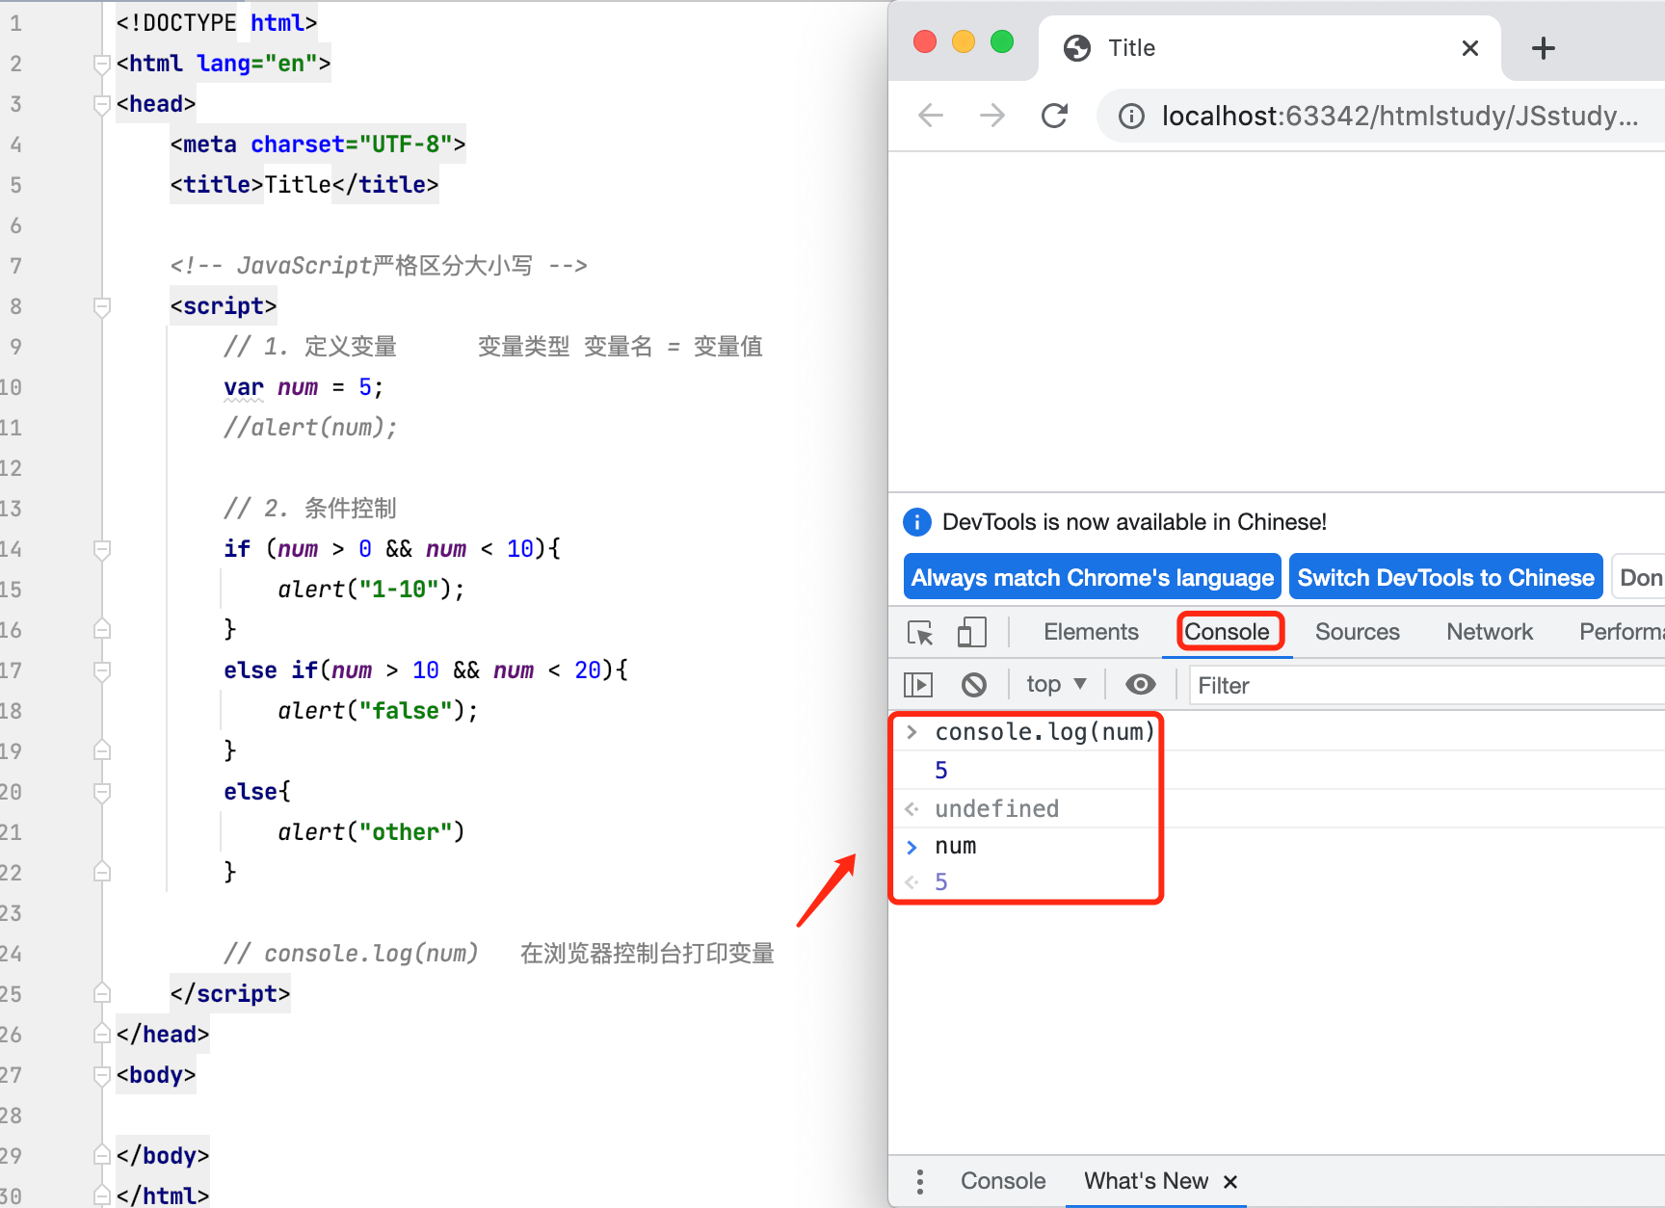
Task: Click the undefined return value in console
Action: pyautogui.click(x=996, y=808)
